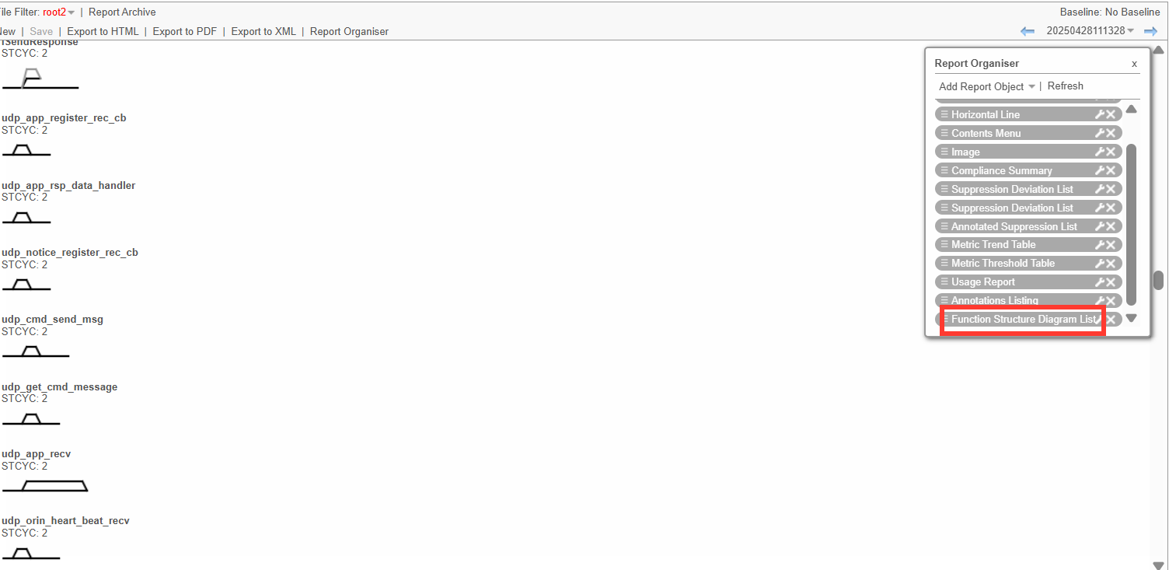
Task: Open the 20250428111328 report date dropdown
Action: point(1090,31)
